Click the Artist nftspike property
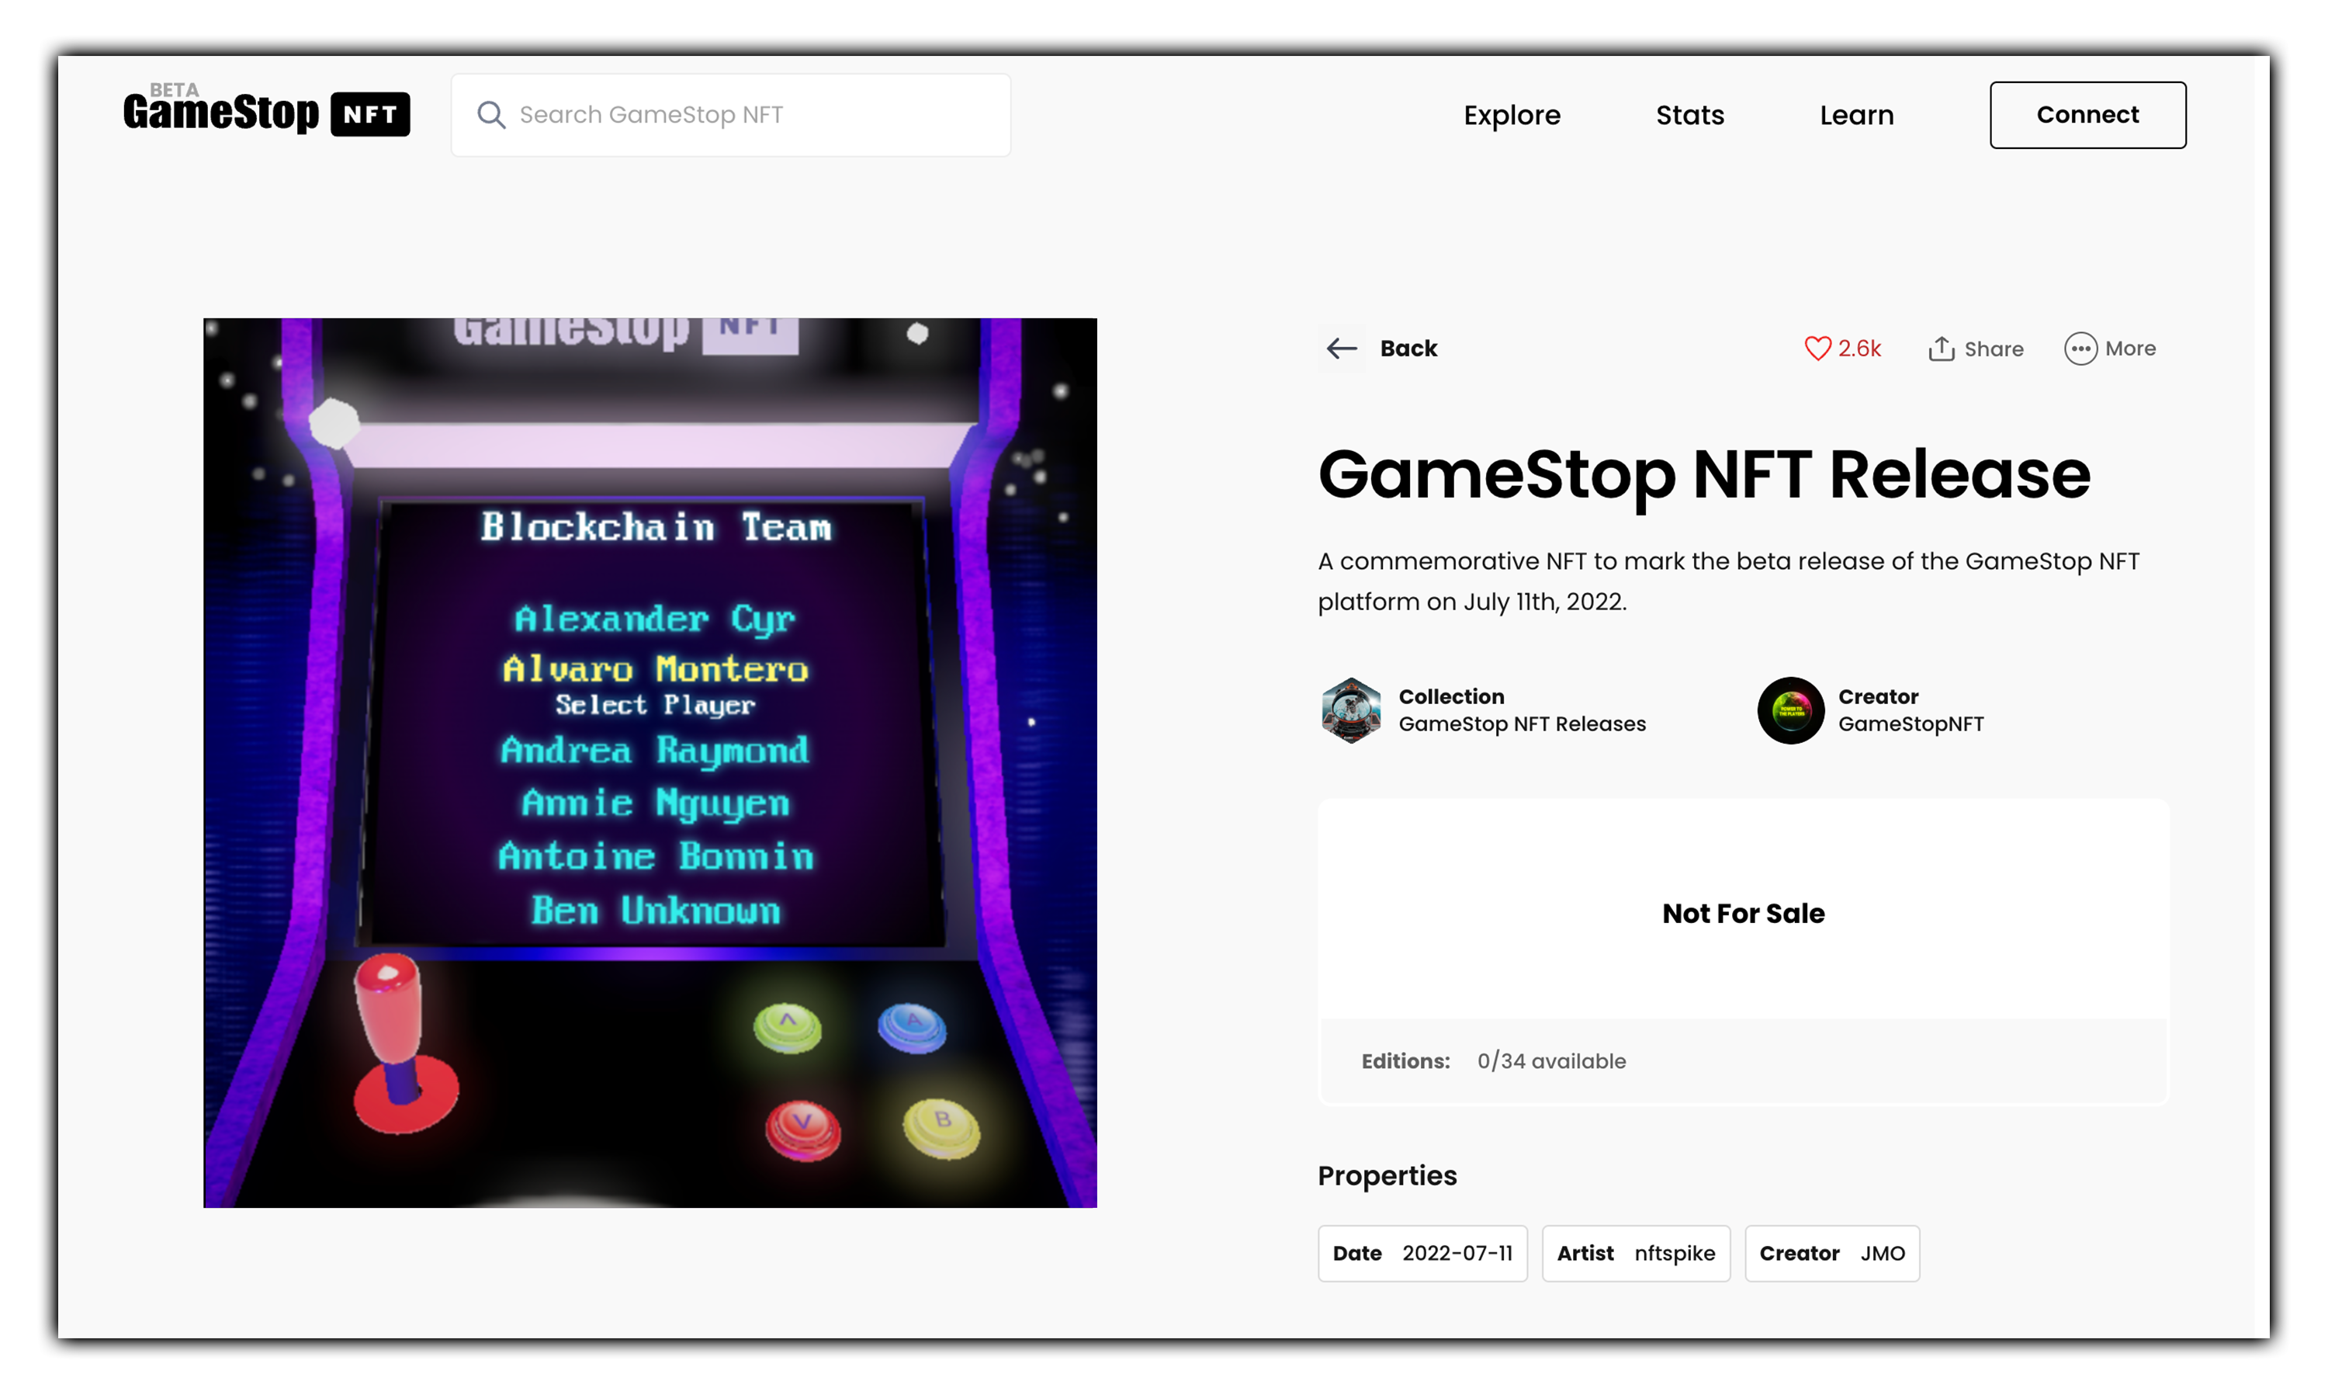 [1636, 1253]
